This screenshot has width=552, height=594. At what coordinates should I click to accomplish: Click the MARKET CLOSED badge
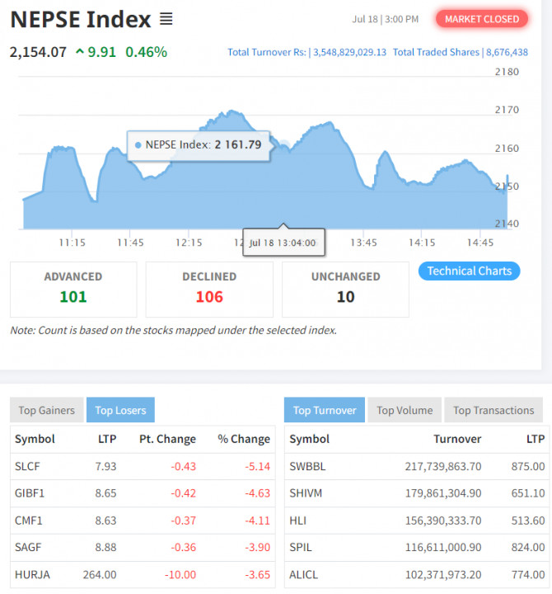click(482, 19)
